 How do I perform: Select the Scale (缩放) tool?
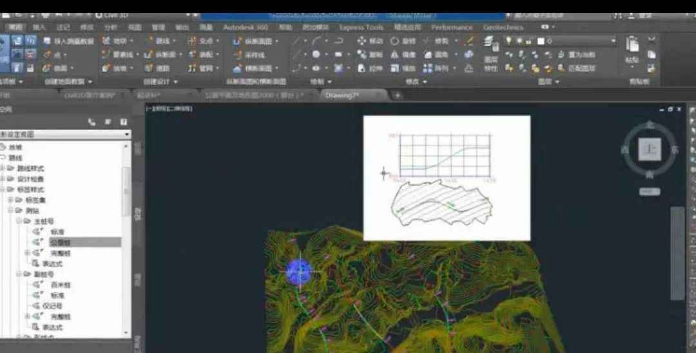click(403, 68)
